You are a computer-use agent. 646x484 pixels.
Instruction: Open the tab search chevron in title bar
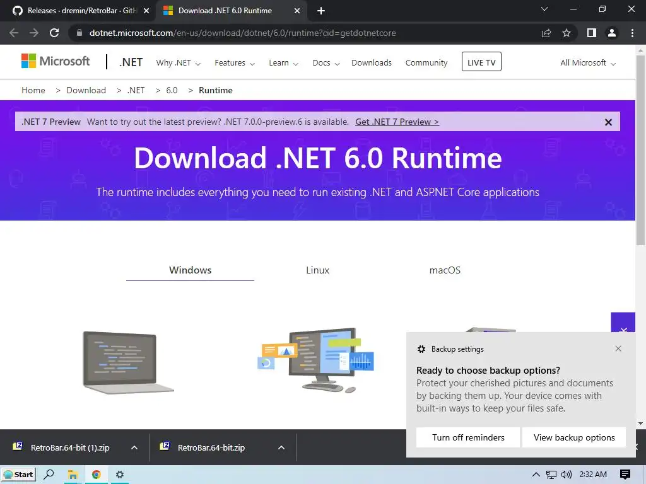(x=544, y=9)
